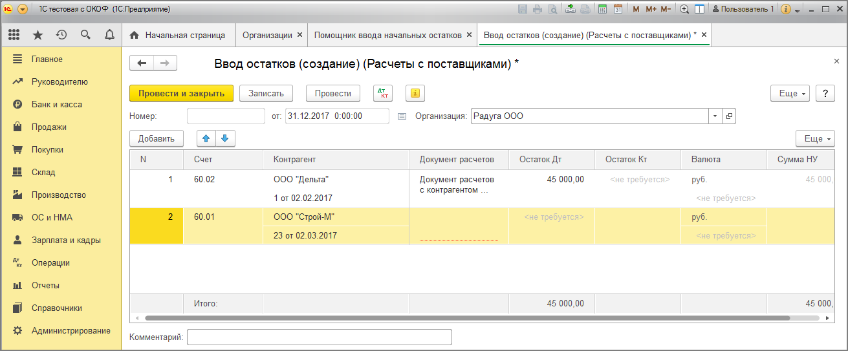
Task: Click Записать button
Action: click(266, 93)
